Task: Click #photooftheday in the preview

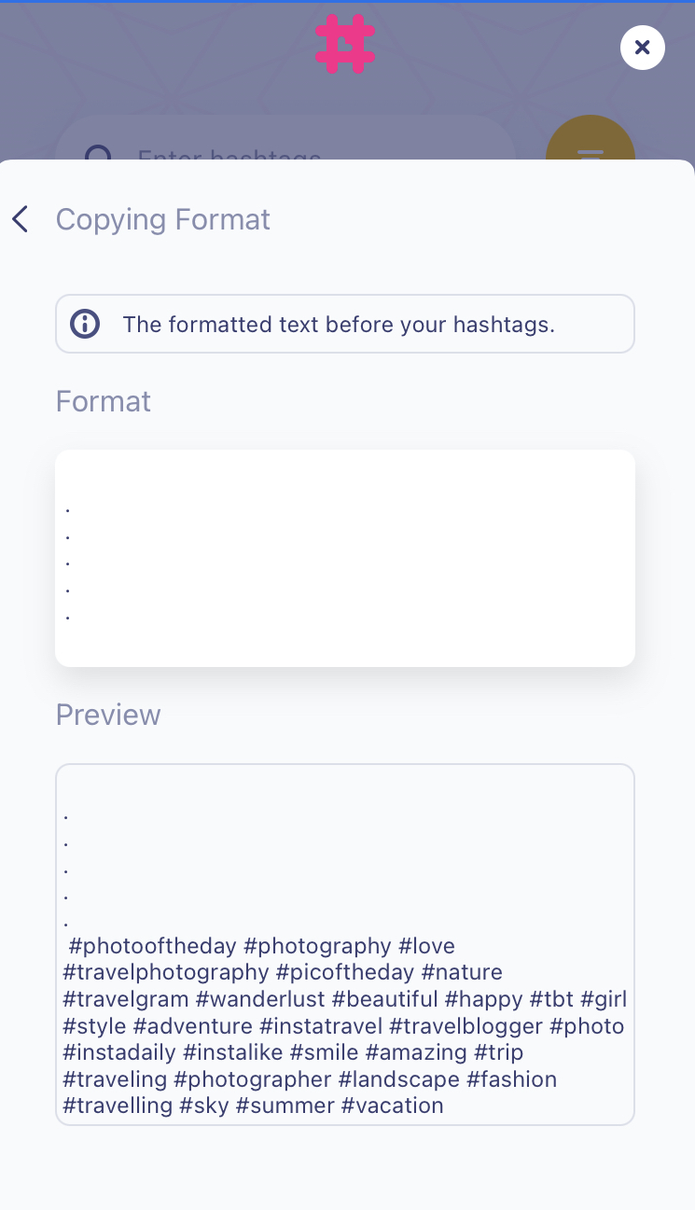Action: (x=153, y=946)
